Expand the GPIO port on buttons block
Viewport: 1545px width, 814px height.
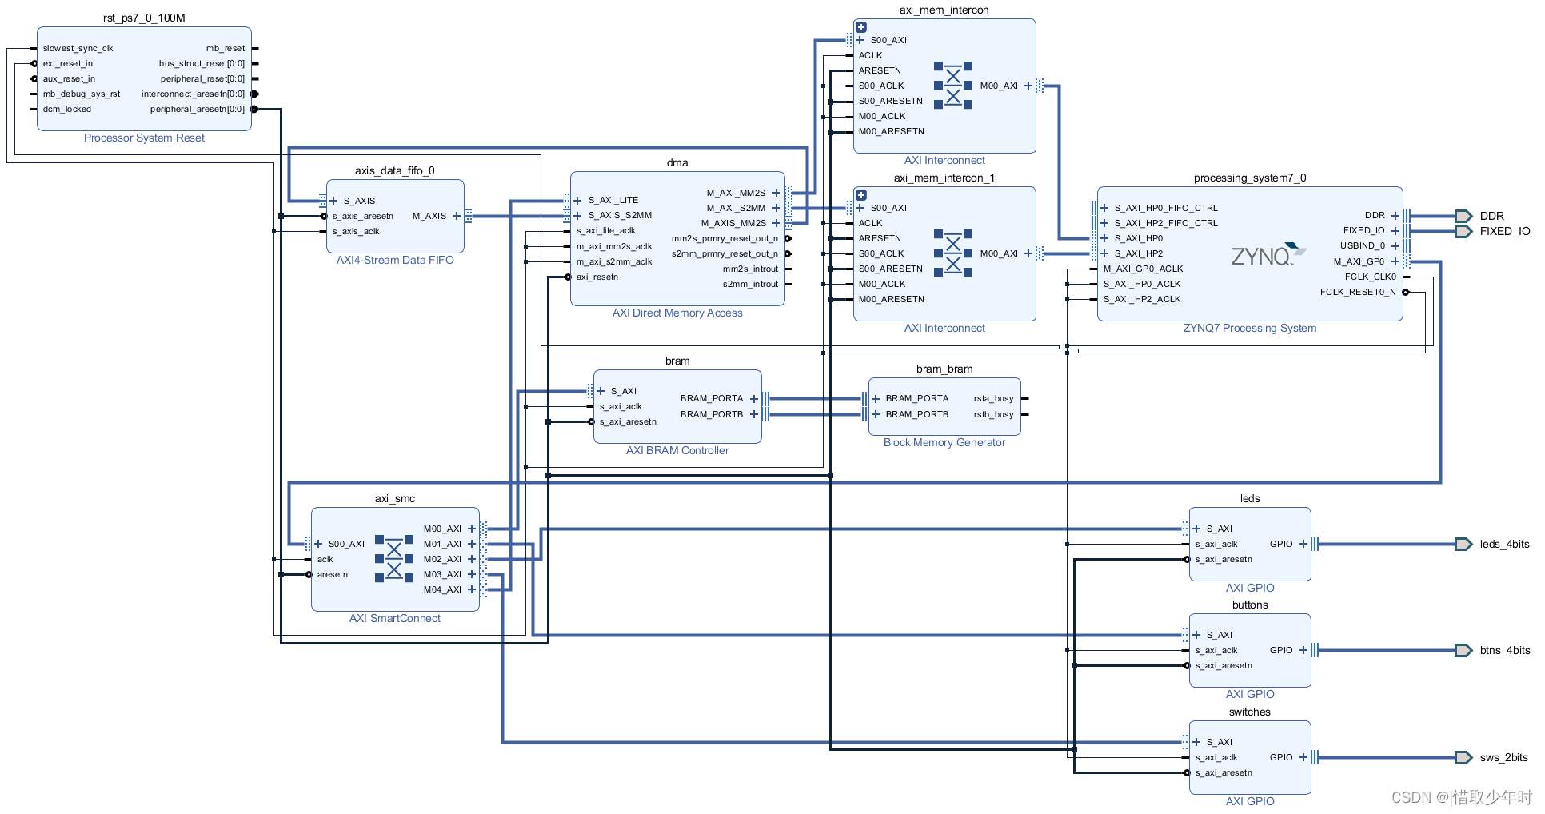pos(1303,650)
